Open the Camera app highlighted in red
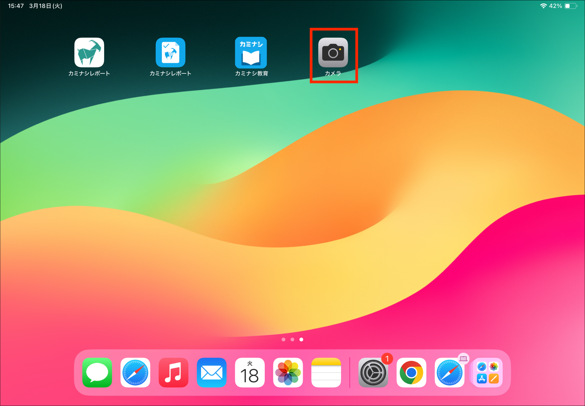585x406 pixels. point(333,53)
